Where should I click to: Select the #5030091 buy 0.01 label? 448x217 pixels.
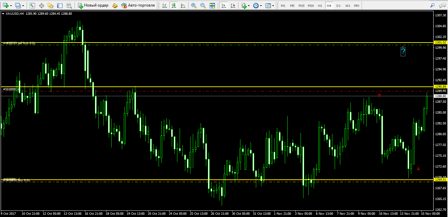[x=16, y=180]
